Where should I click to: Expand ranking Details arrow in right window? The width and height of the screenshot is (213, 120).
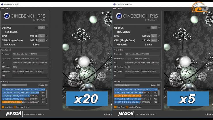(x=159, y=85)
